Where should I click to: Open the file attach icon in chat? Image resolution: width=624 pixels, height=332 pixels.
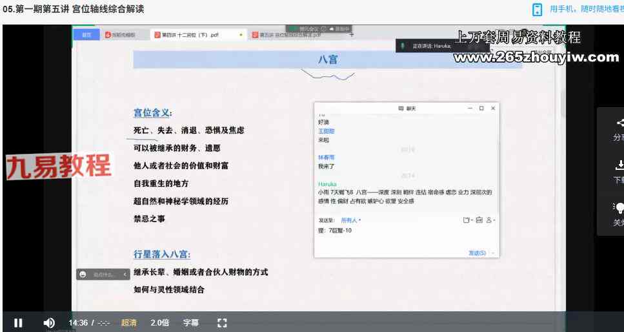pos(466,220)
